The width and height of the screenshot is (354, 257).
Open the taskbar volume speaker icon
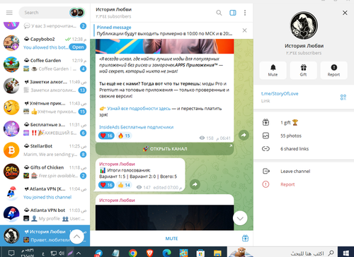62,253
